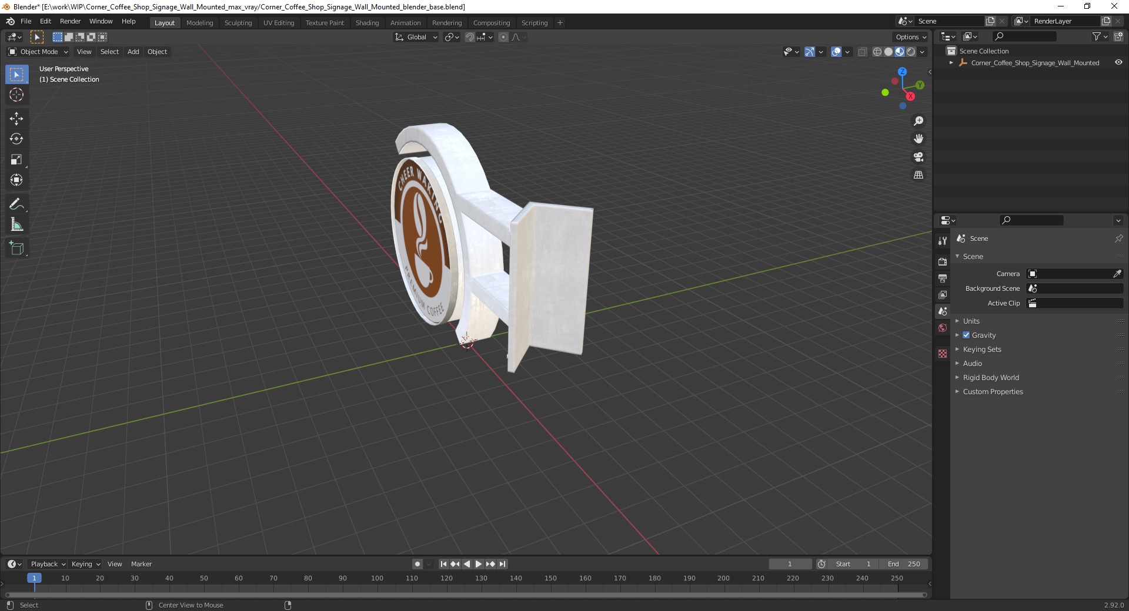Image resolution: width=1129 pixels, height=611 pixels.
Task: Toggle proportional editing
Action: pos(503,37)
